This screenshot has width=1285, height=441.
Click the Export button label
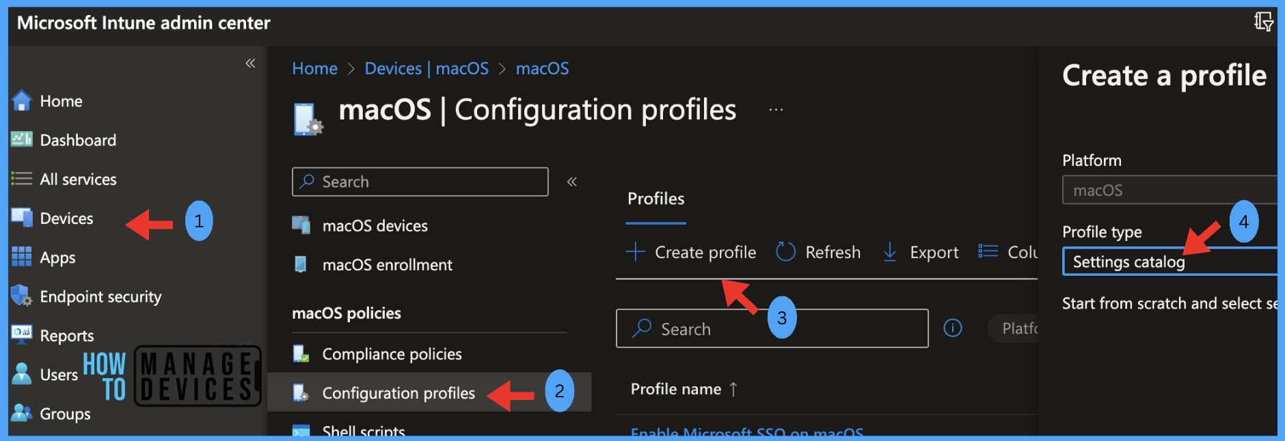(934, 253)
